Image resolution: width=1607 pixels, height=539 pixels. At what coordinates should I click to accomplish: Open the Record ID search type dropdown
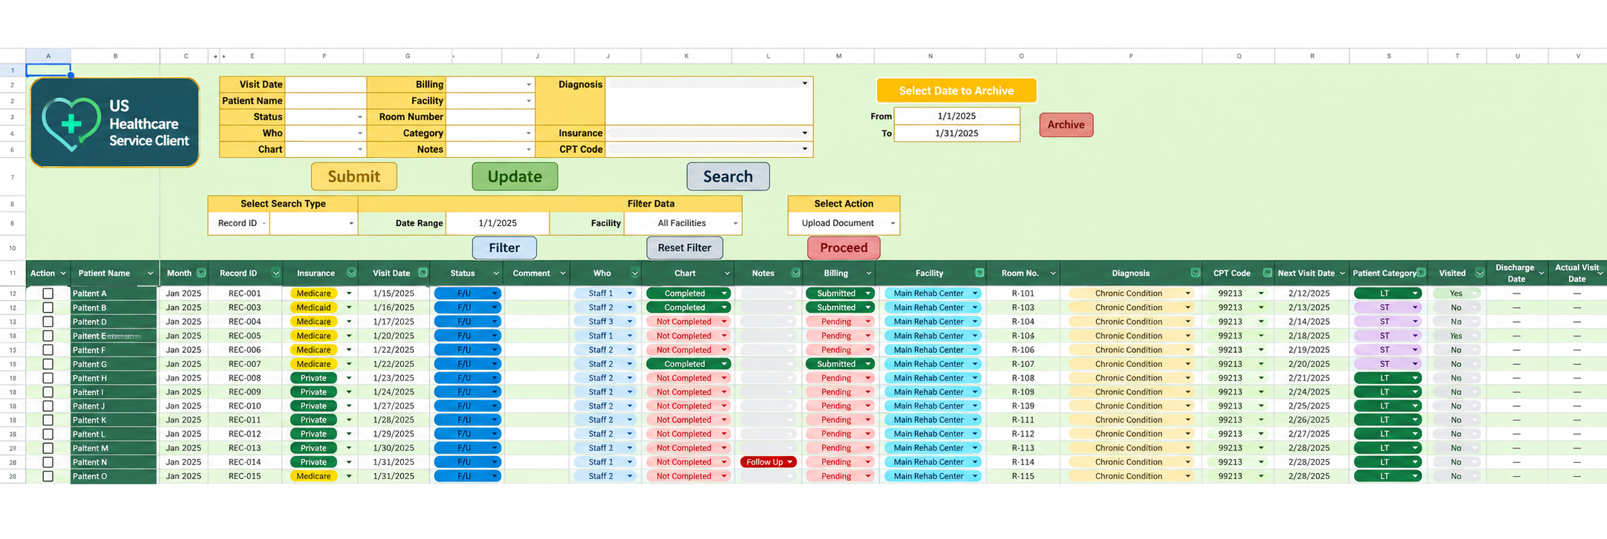coord(264,223)
